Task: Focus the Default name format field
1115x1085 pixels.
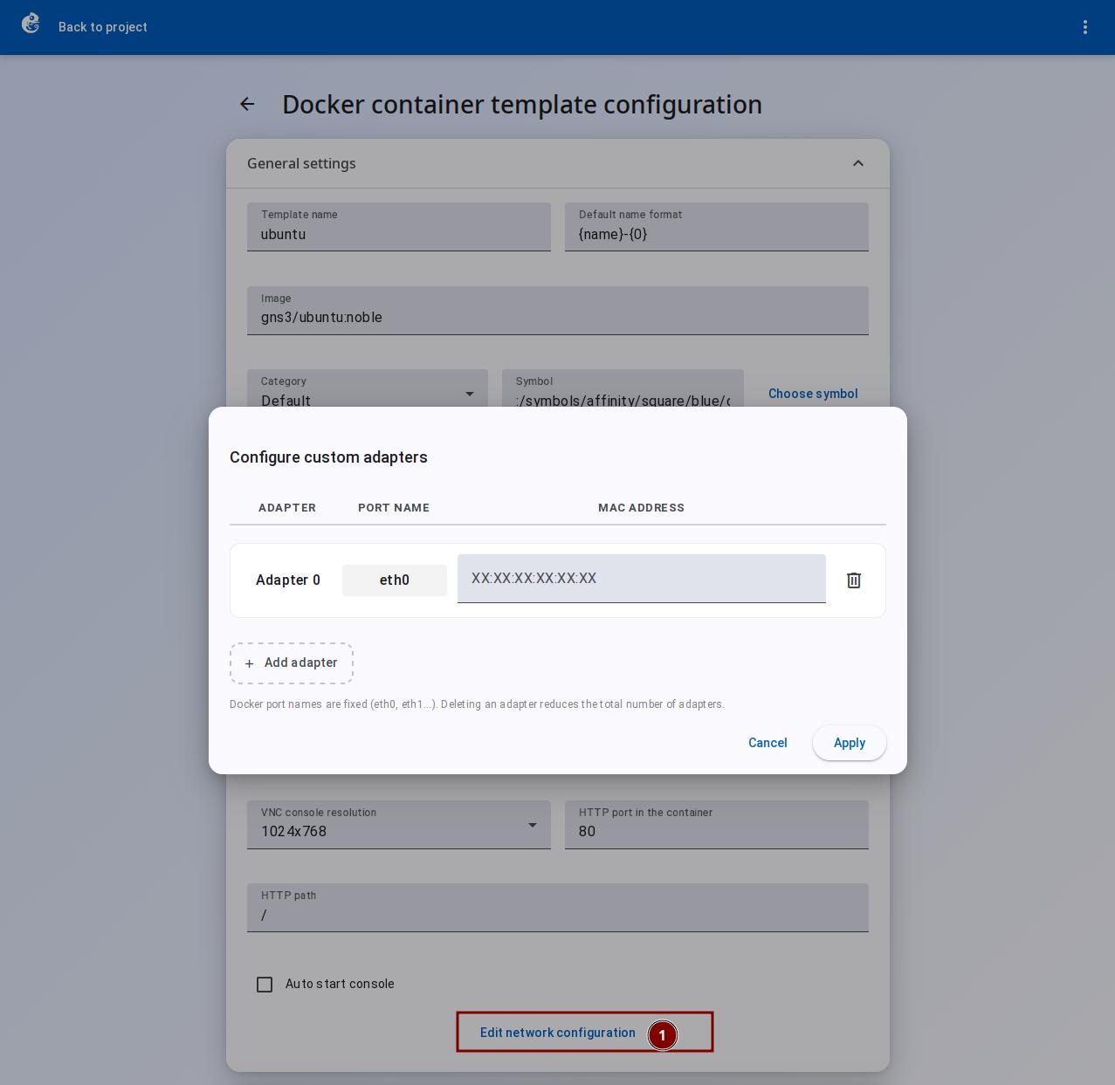Action: click(x=717, y=227)
